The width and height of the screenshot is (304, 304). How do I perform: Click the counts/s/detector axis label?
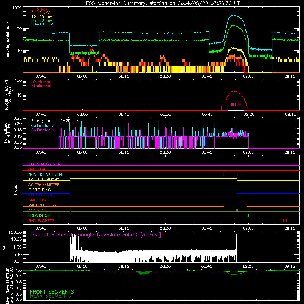(8, 40)
